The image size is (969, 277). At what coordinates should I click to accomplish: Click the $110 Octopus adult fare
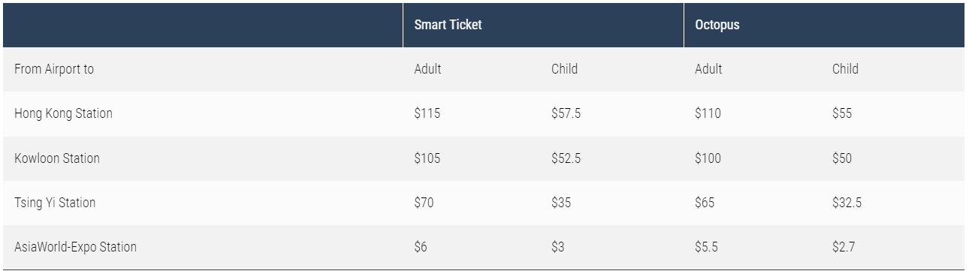coord(708,113)
